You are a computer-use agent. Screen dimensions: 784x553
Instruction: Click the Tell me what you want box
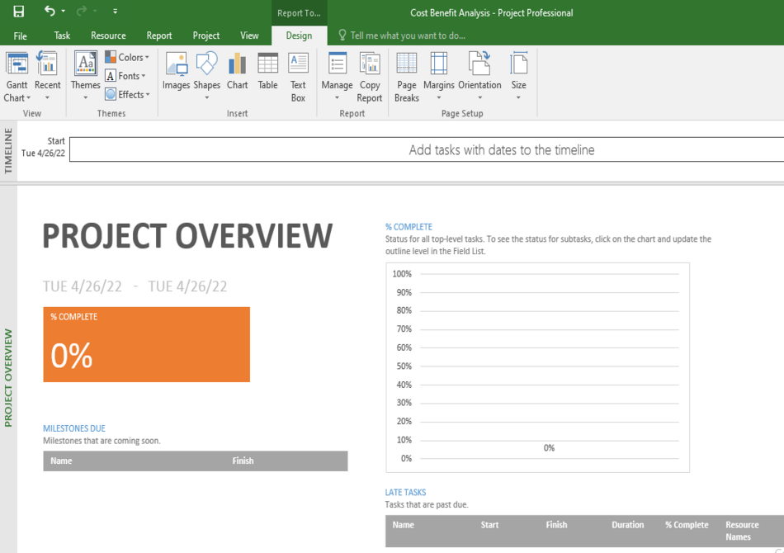tap(404, 35)
